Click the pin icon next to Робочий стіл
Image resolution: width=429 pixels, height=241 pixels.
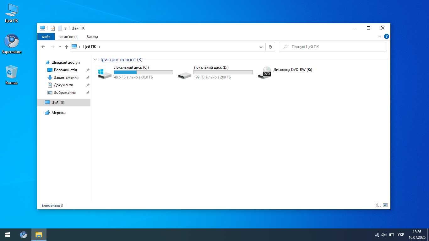coord(88,70)
